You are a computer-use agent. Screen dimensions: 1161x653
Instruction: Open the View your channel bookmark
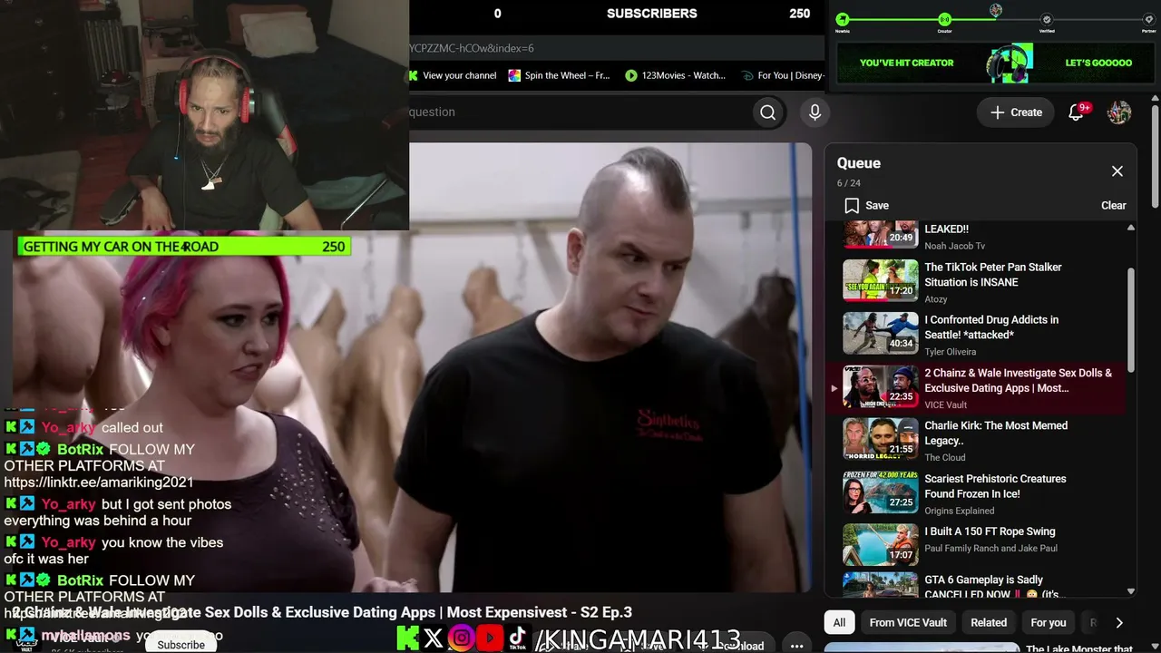(453, 75)
